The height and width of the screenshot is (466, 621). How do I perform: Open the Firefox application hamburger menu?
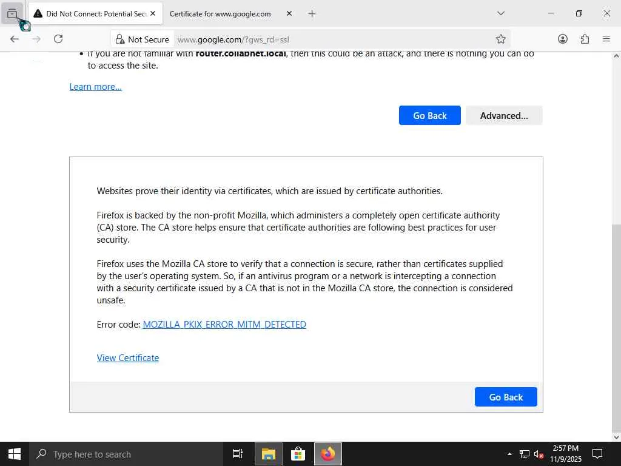(x=606, y=39)
